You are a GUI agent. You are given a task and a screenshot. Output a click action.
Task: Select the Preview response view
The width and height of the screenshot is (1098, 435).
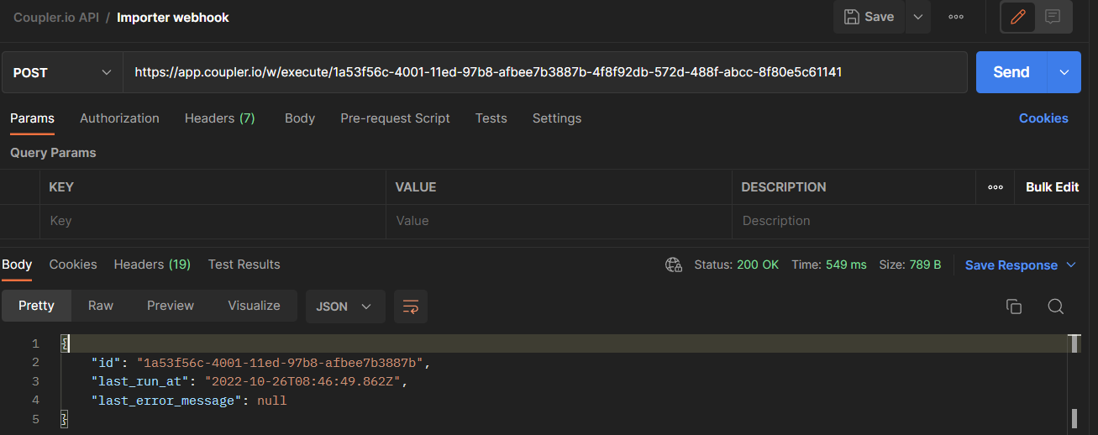pos(171,306)
